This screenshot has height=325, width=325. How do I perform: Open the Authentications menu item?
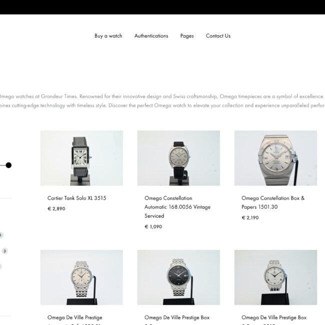pyautogui.click(x=151, y=36)
